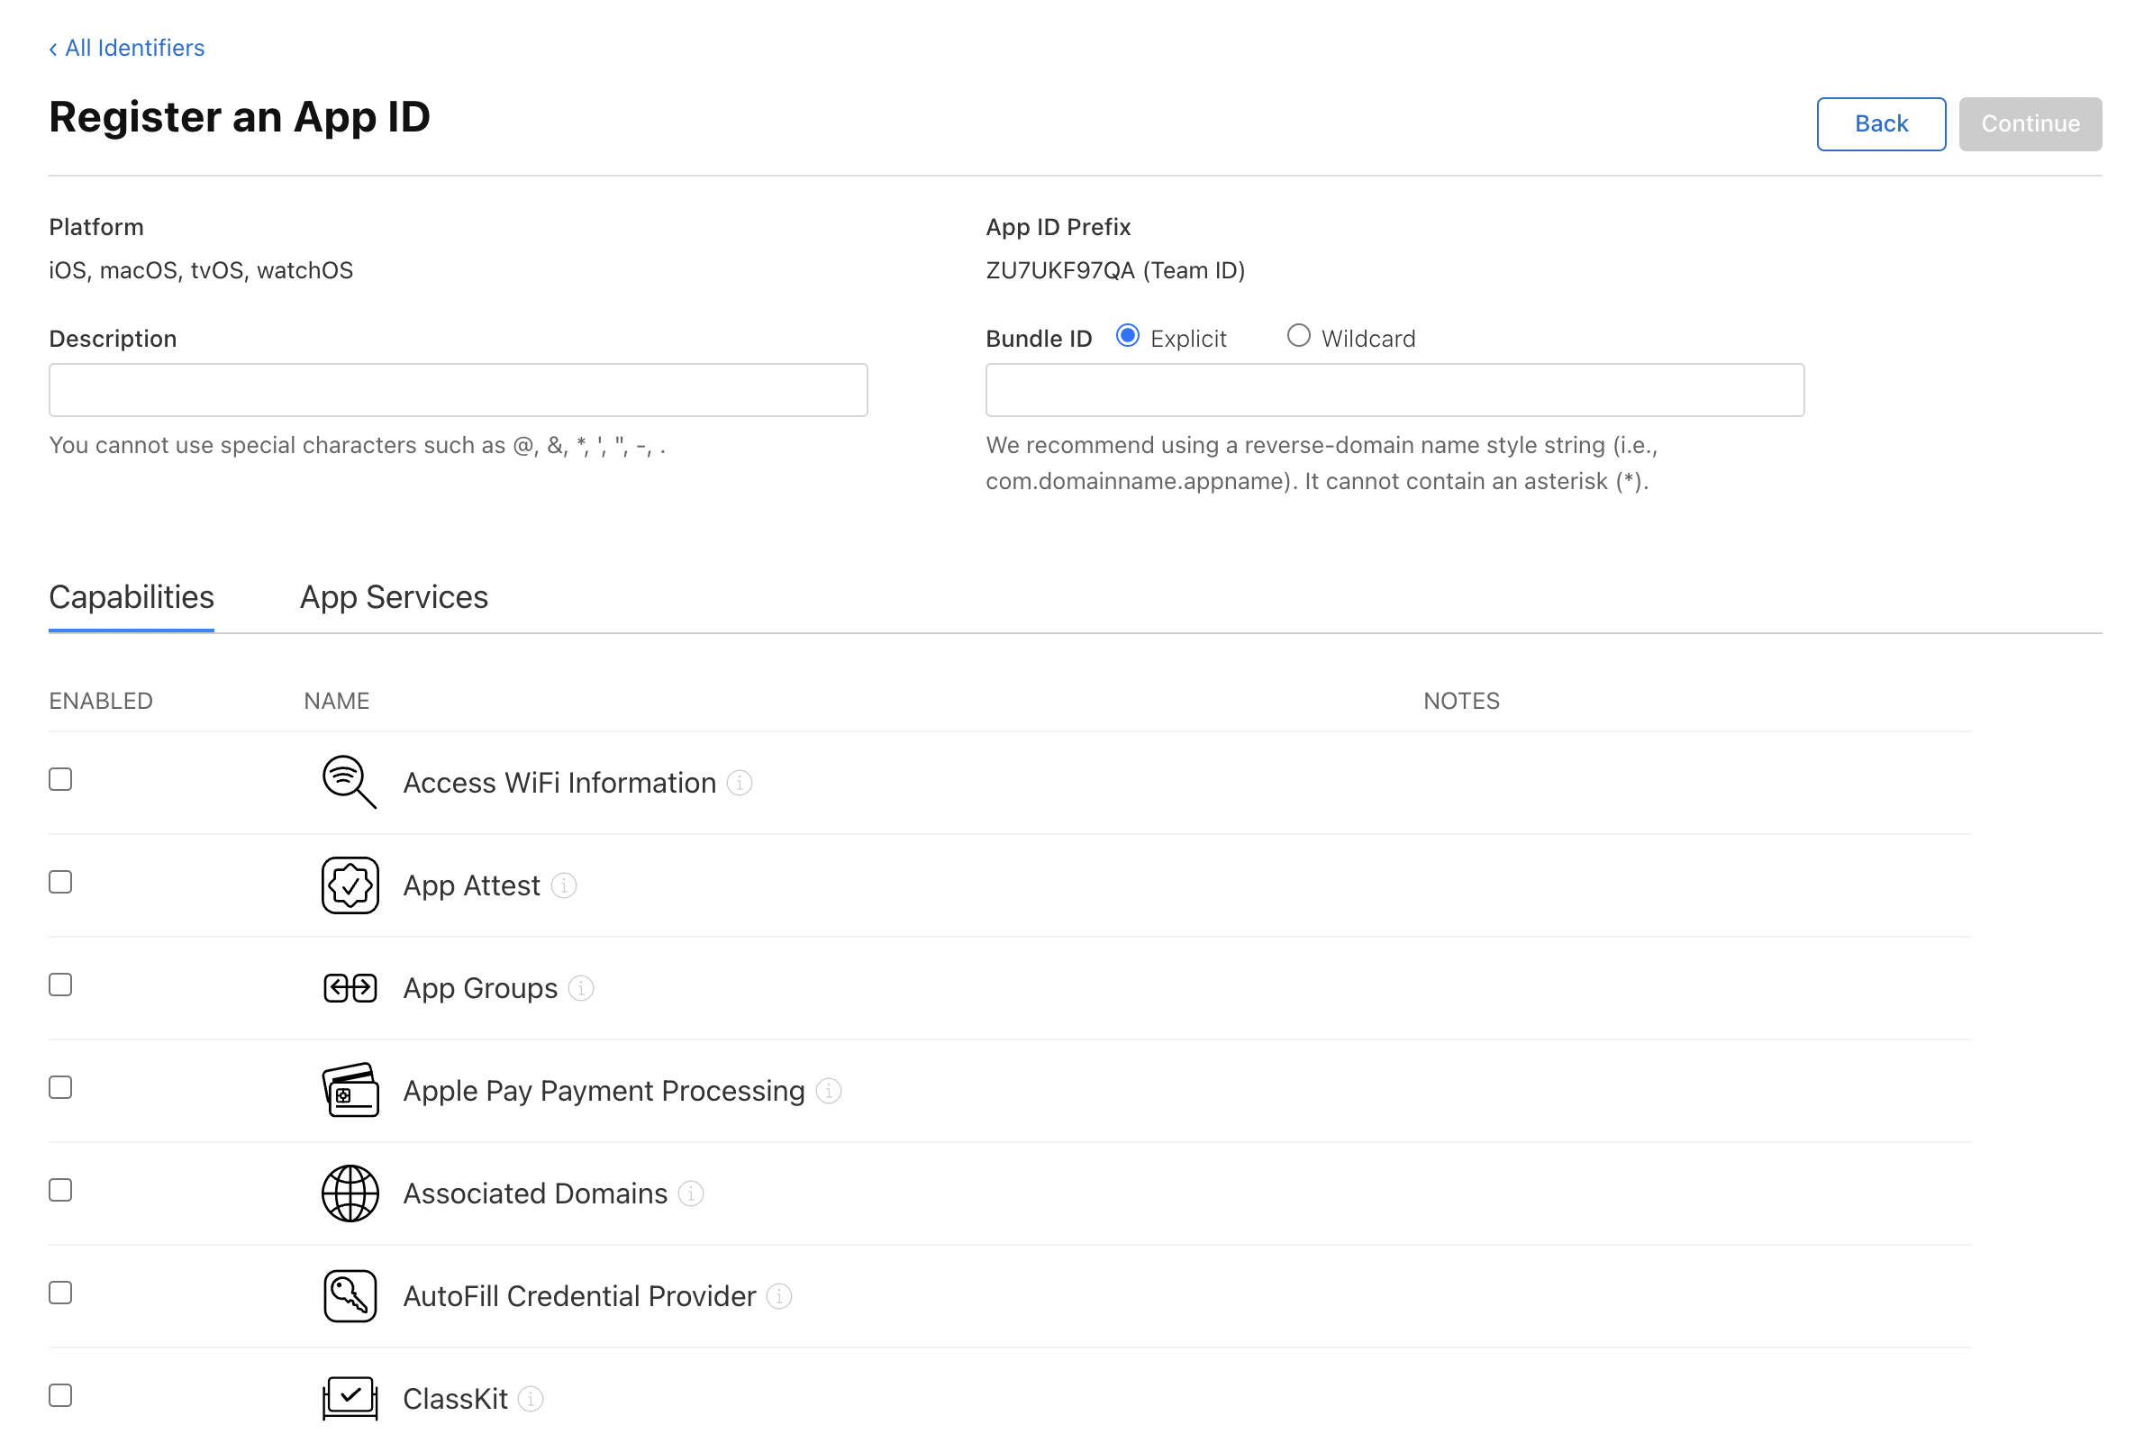Check Apple Pay Payment Processing capability
The width and height of the screenshot is (2153, 1434).
point(60,1086)
